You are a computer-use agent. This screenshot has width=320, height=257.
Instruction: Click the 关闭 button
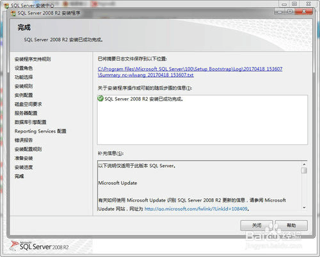coord(257,225)
